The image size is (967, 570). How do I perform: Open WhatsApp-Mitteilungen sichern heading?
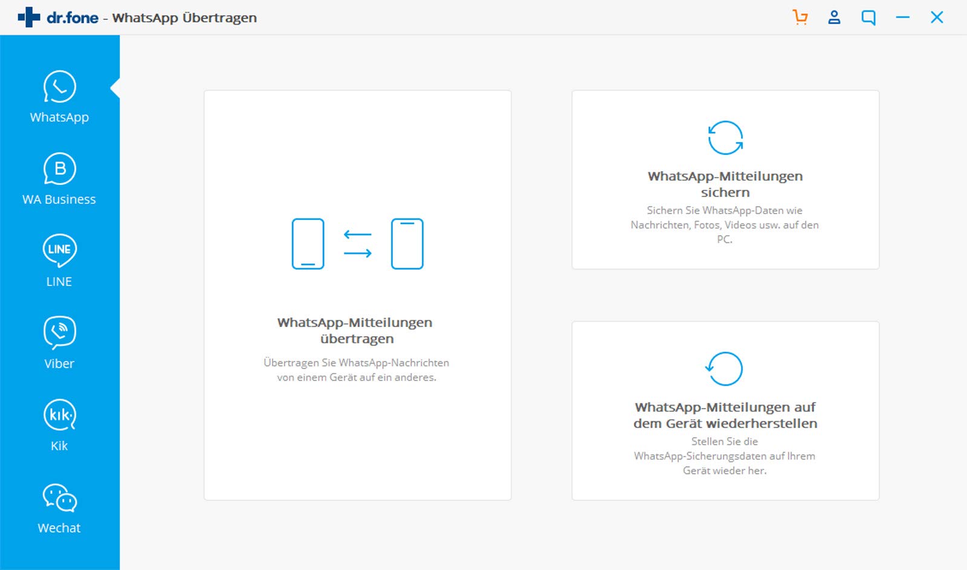point(725,184)
